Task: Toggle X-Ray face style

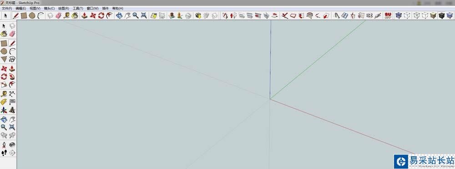Action: point(399,15)
